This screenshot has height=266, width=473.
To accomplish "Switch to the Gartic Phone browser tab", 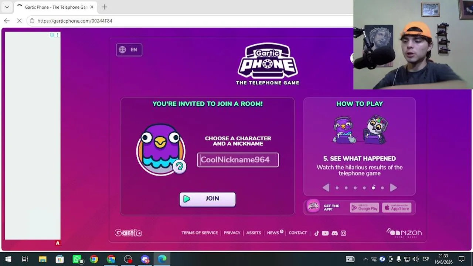I will (55, 7).
